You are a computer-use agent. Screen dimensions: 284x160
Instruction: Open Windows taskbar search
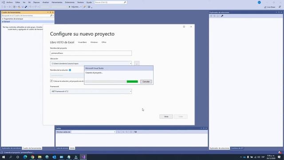coord(11,157)
